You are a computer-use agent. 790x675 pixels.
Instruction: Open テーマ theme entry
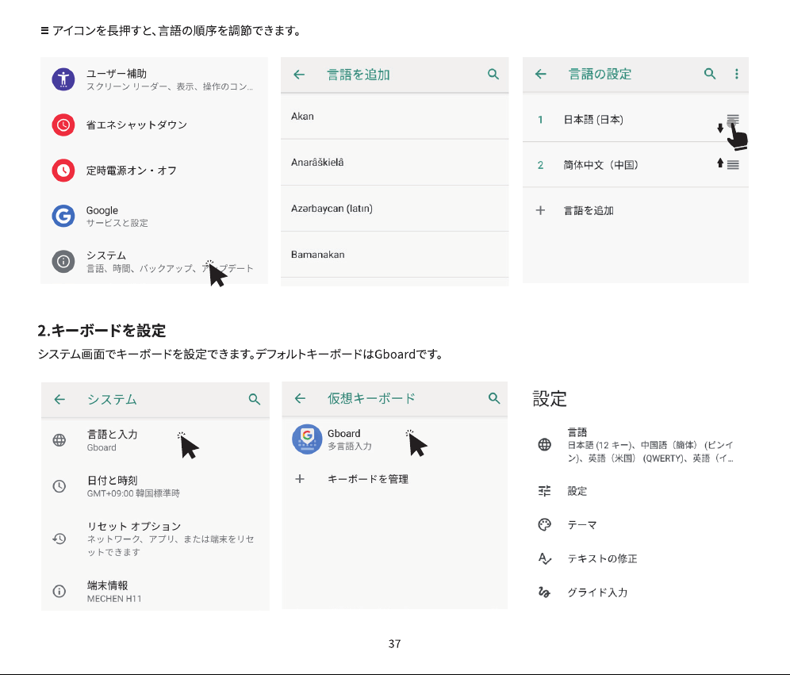pyautogui.click(x=636, y=524)
